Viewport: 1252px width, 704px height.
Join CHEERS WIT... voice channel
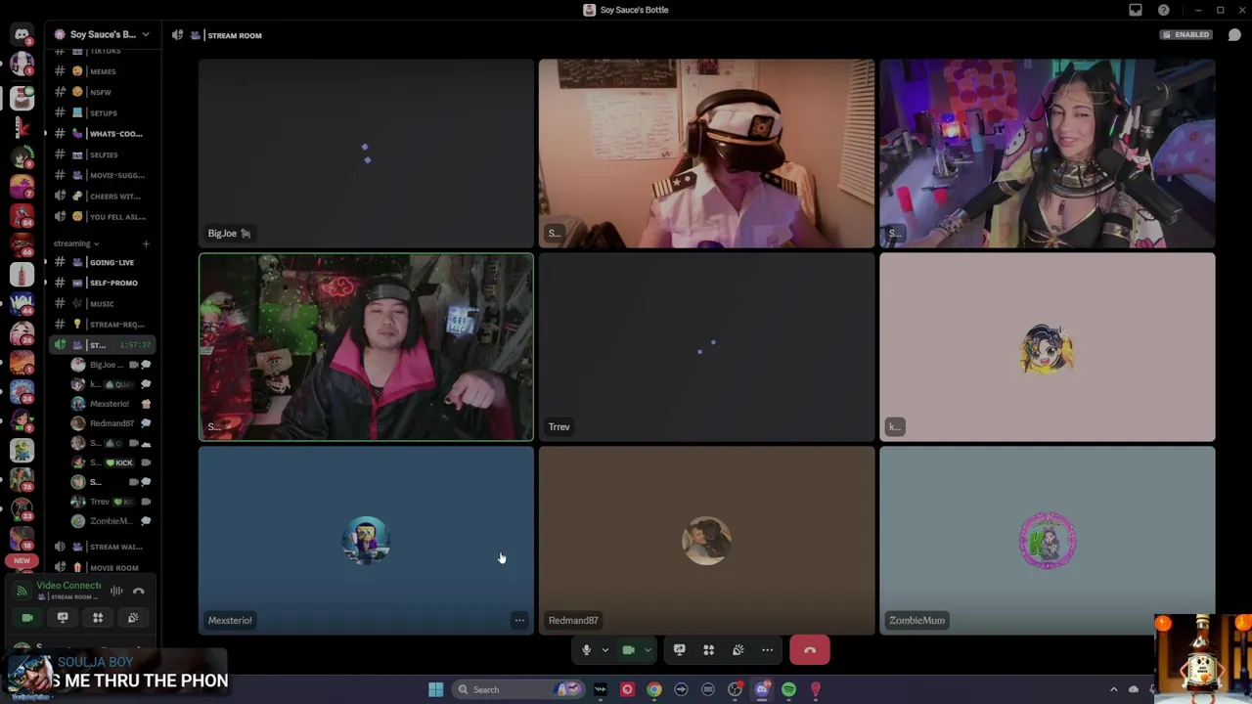[x=102, y=196]
